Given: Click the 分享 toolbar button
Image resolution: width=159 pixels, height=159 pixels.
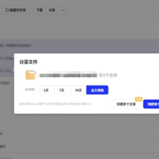Looking at the screenshot, I should (52, 10).
